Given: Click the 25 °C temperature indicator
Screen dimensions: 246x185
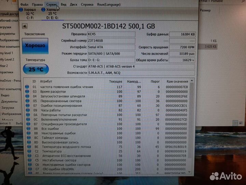Looking at the screenshot, I should (36, 69).
